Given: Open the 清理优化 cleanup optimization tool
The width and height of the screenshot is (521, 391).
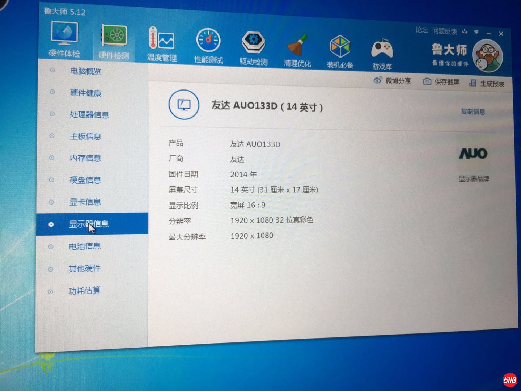Looking at the screenshot, I should pyautogui.click(x=297, y=43).
